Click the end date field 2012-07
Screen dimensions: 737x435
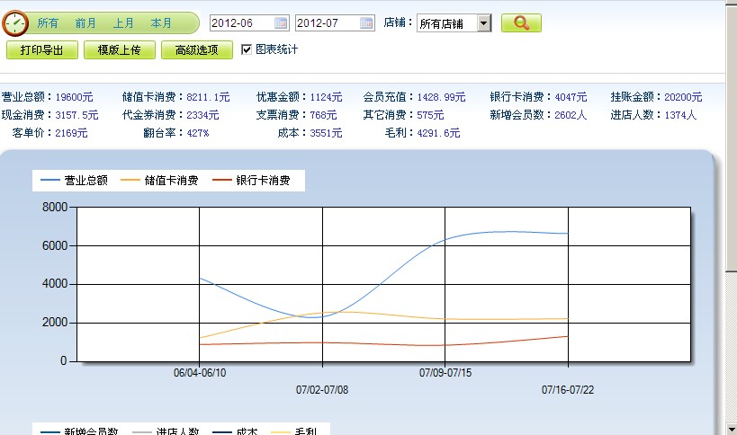(327, 23)
